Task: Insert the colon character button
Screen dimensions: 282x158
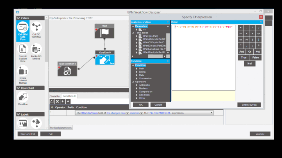Action: pos(252,46)
